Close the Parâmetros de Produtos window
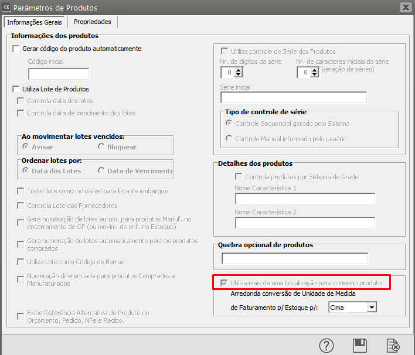 (404, 8)
